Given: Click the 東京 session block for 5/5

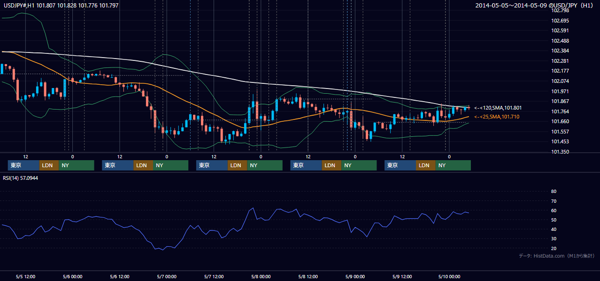Looking at the screenshot, I should pos(23,165).
